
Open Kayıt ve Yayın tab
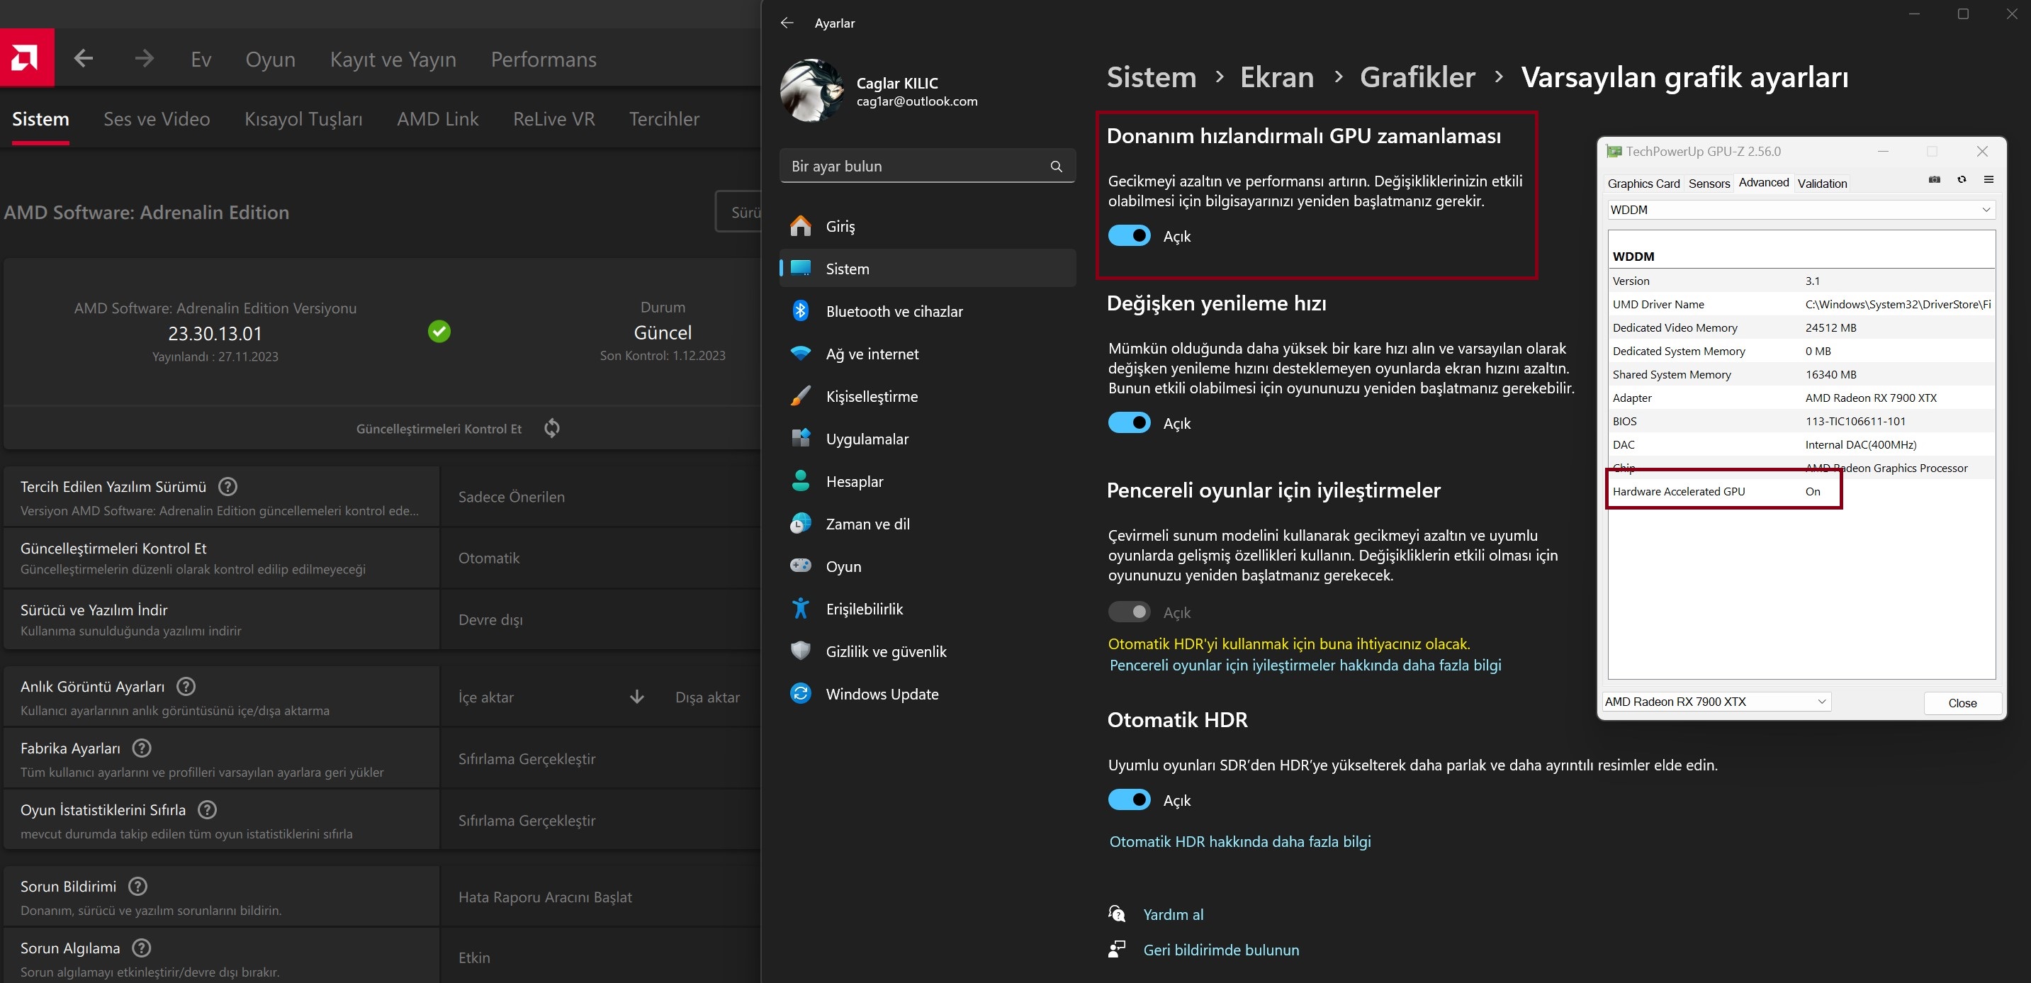393,59
